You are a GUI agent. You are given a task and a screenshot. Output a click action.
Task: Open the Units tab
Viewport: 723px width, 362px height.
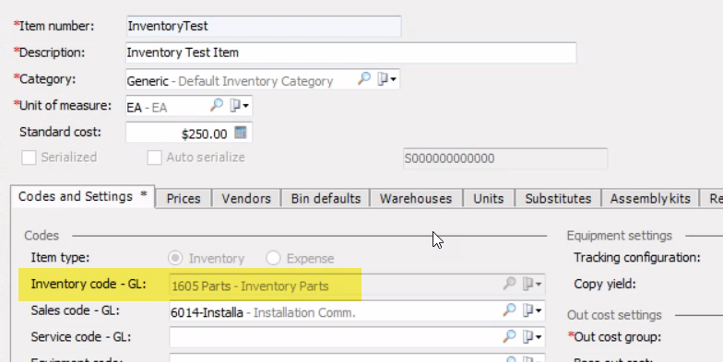click(489, 199)
